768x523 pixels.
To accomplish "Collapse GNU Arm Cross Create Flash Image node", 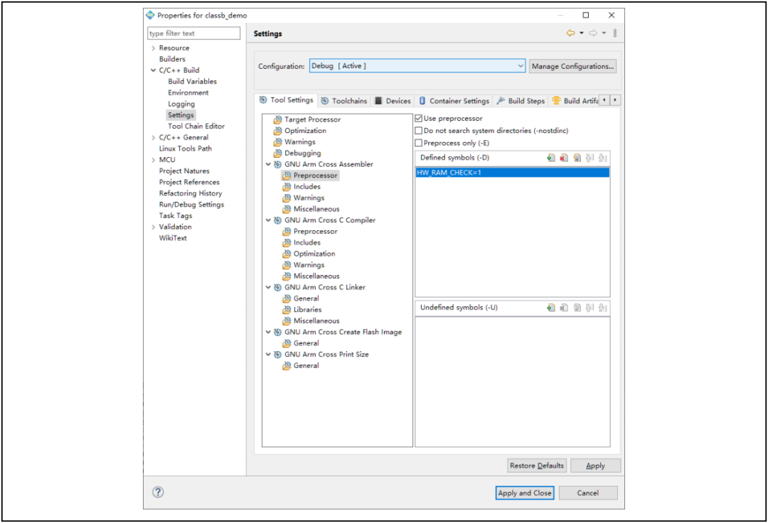I will (268, 332).
